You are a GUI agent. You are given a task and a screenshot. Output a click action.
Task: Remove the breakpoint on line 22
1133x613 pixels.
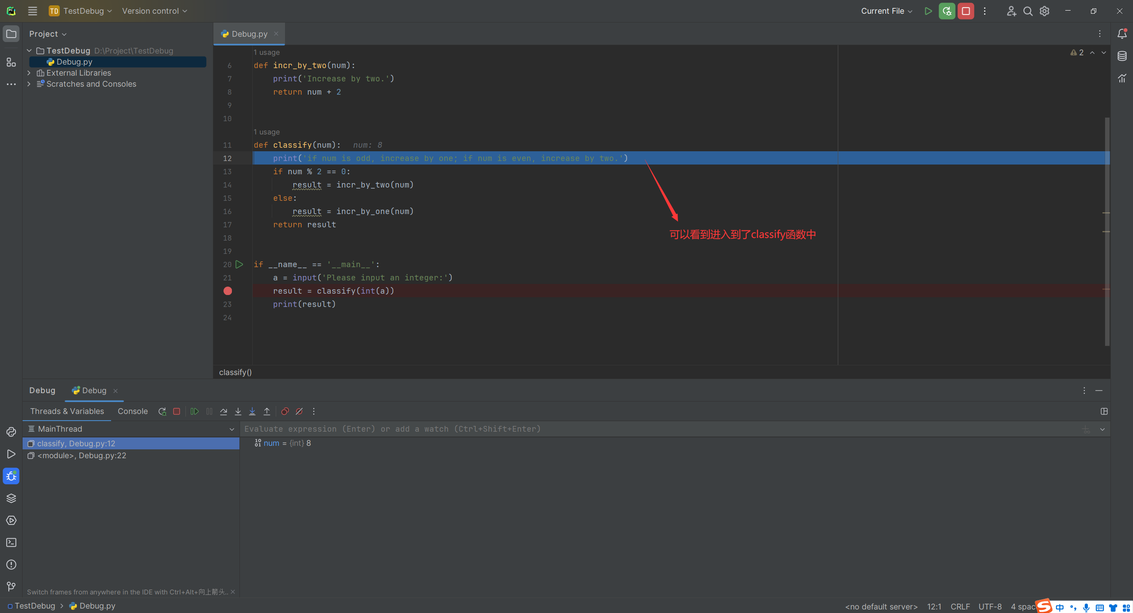point(227,291)
